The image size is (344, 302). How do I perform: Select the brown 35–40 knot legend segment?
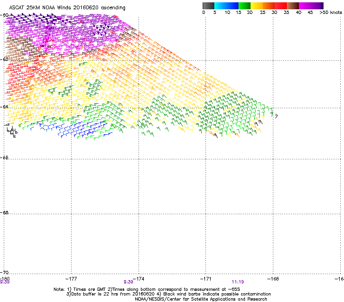tap(293, 6)
